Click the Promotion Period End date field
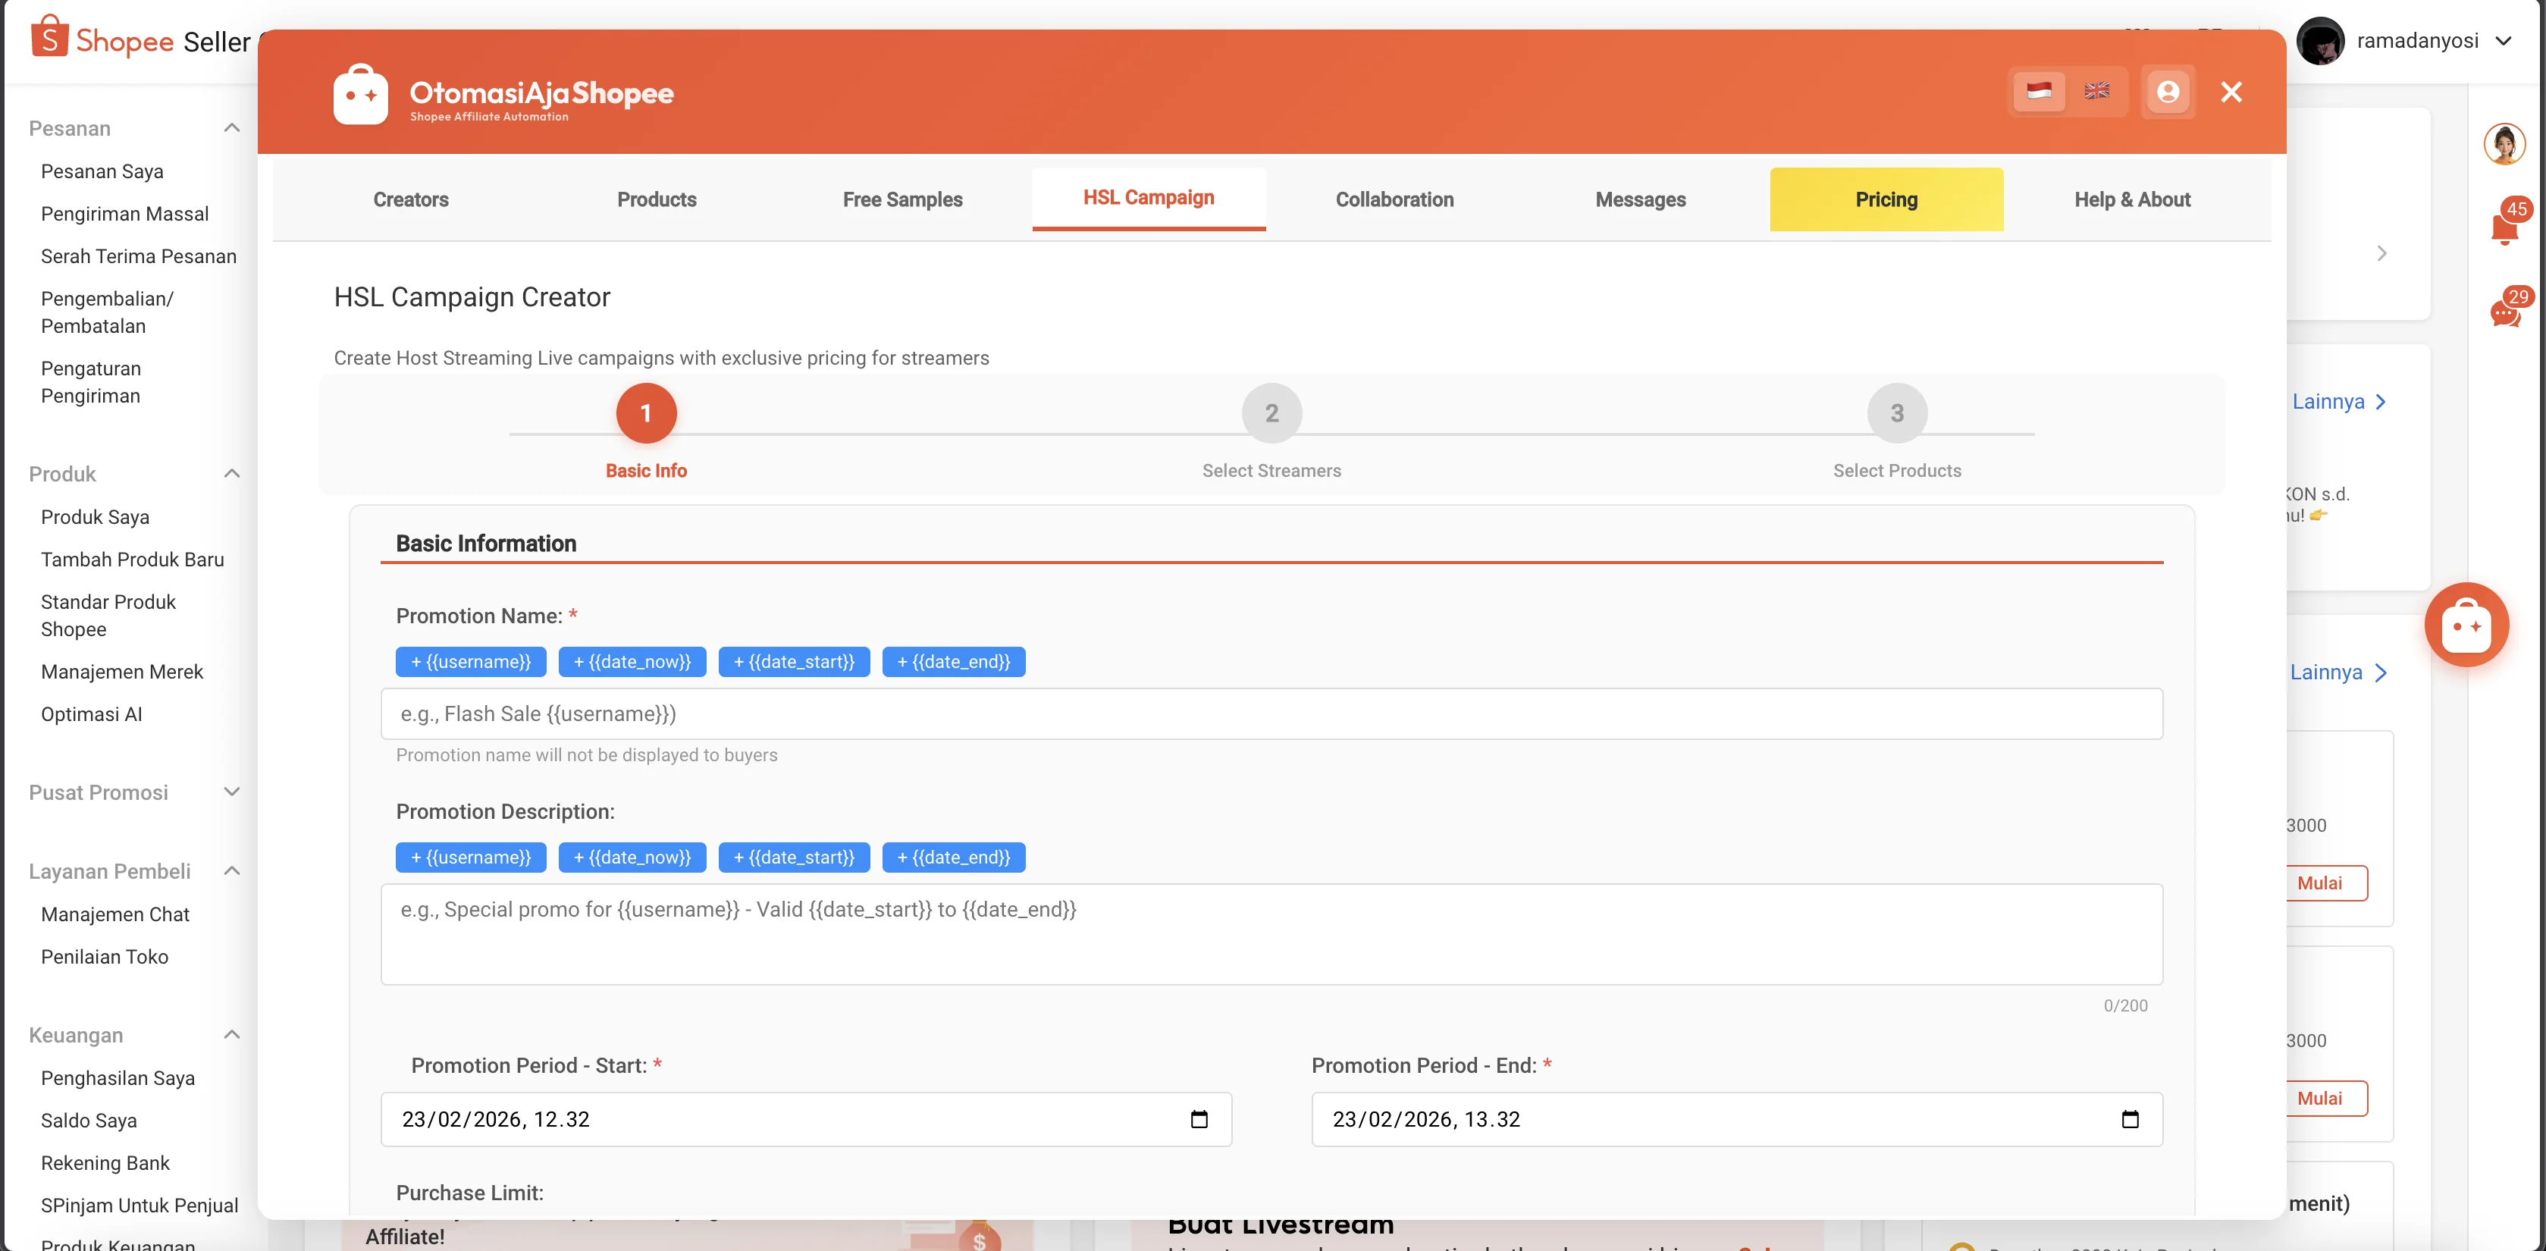 point(1736,1118)
